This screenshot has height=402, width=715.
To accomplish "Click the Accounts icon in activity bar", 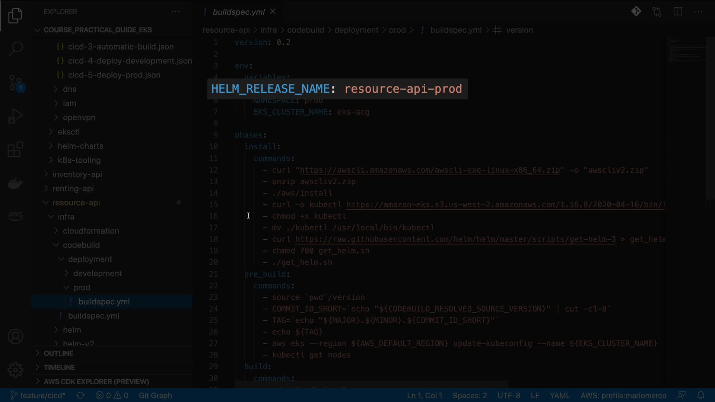I will tap(15, 337).
